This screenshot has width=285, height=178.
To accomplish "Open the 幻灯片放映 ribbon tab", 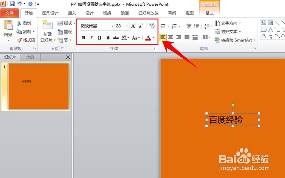I will pyautogui.click(x=148, y=13).
